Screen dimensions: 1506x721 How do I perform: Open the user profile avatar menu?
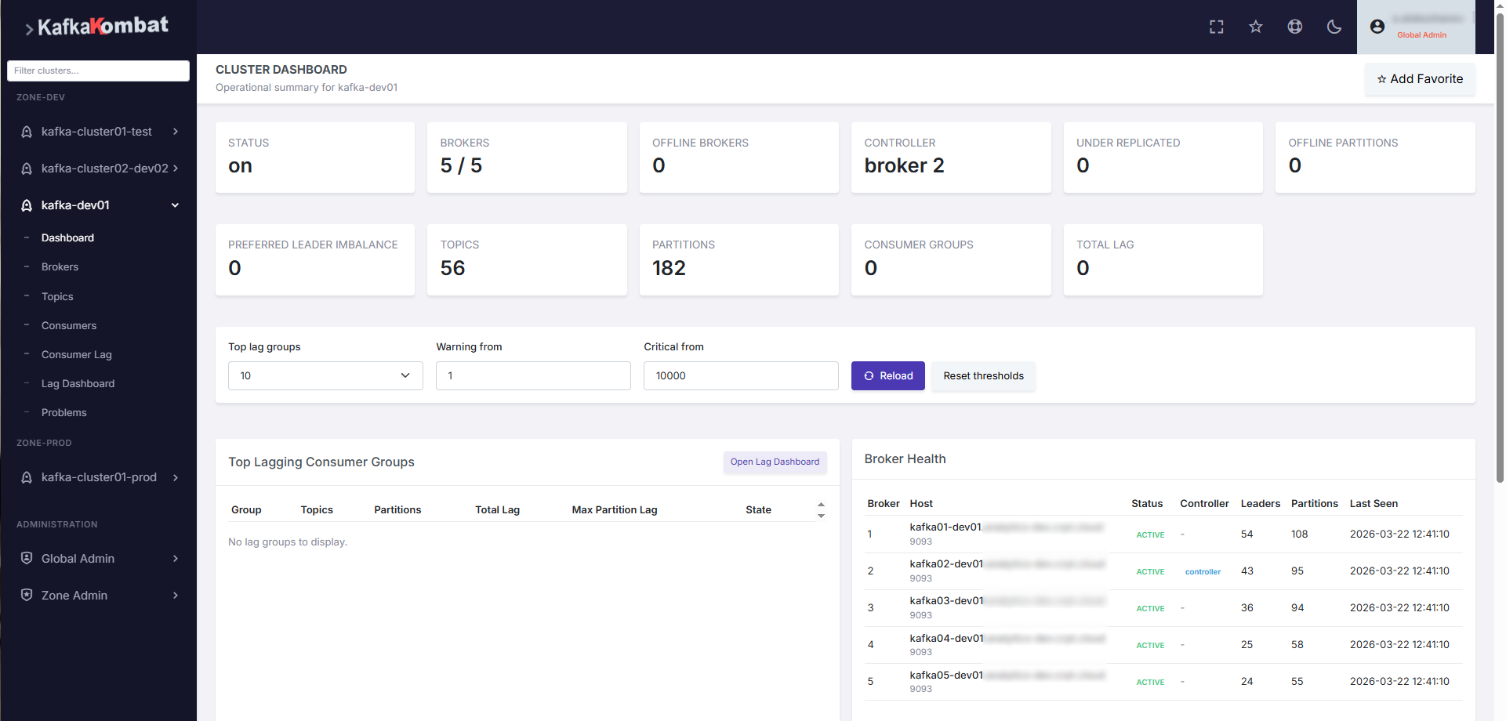coord(1377,26)
